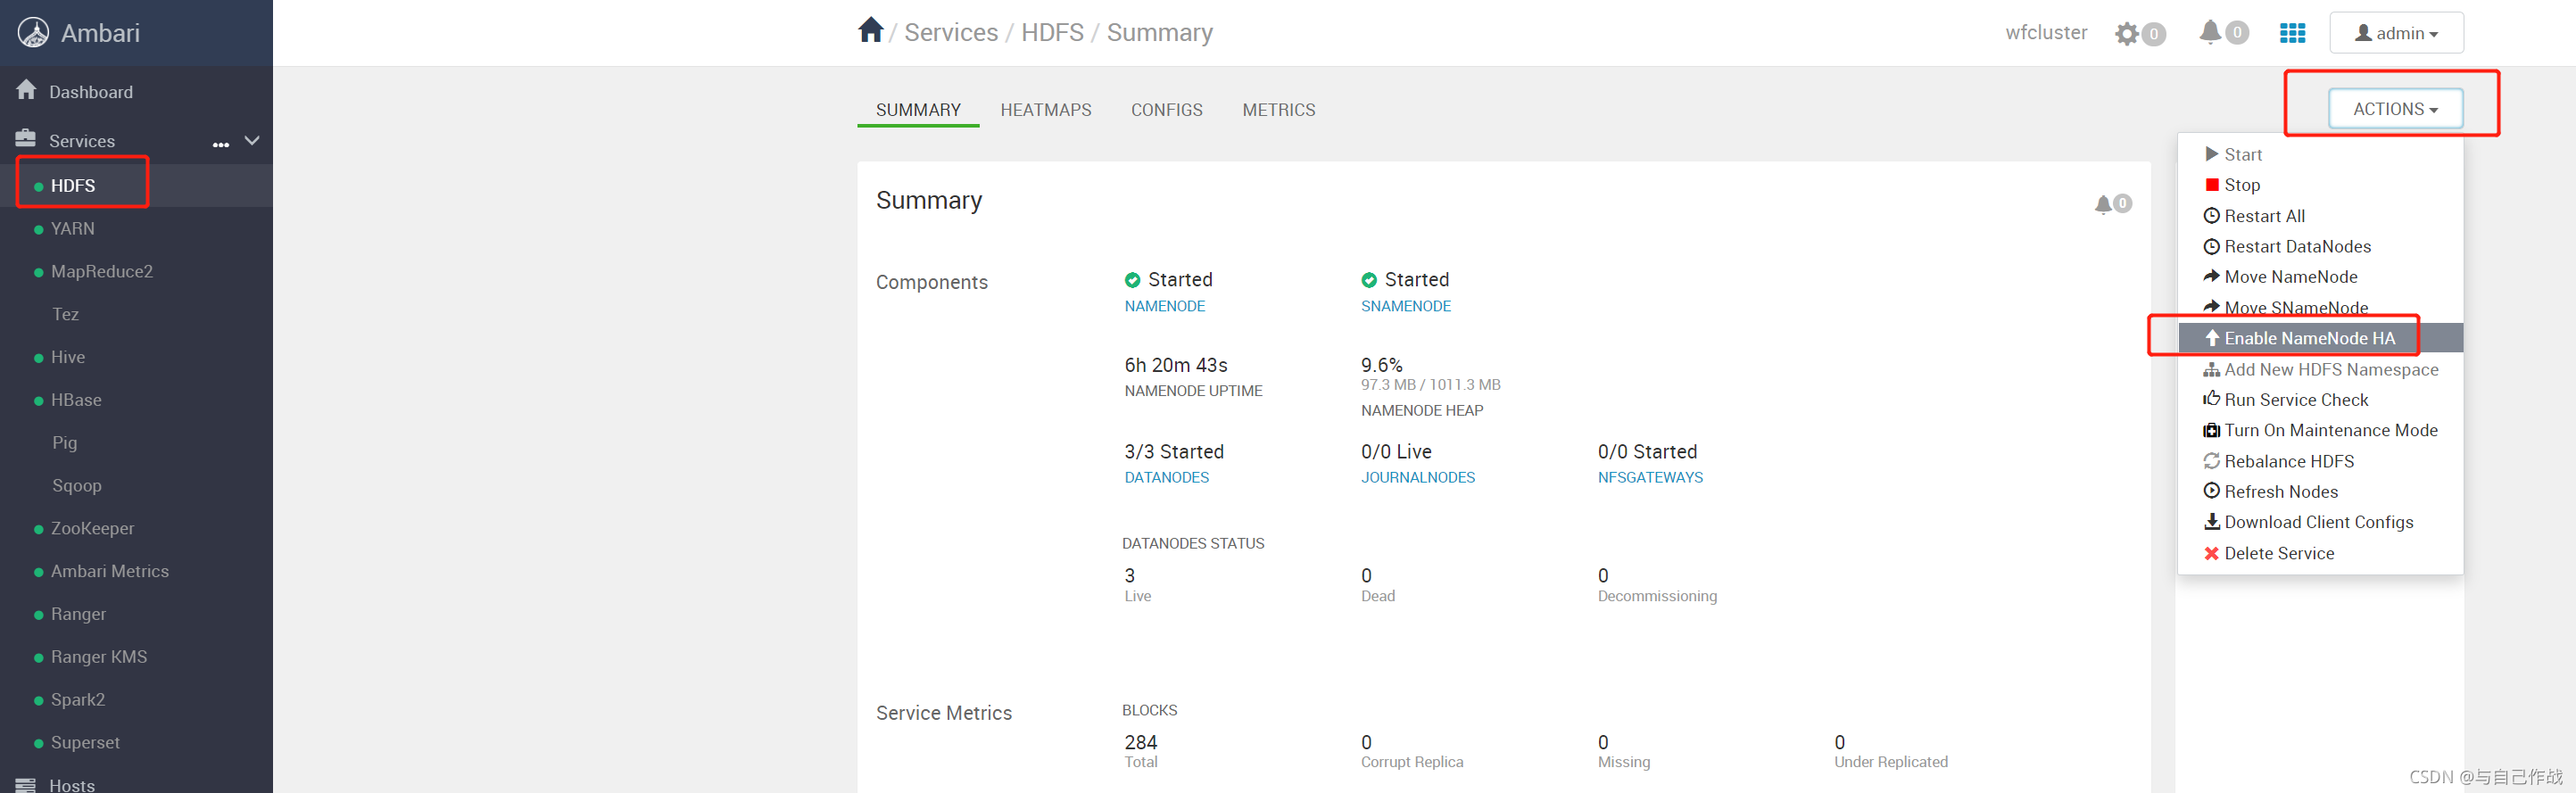Open background operations gear icon
This screenshot has height=793, width=2576.
tap(2127, 34)
